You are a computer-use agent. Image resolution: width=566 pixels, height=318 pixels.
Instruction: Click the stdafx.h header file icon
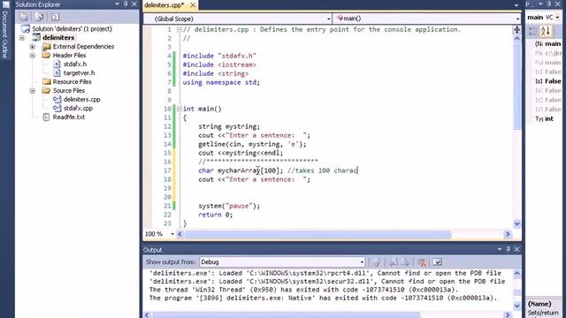click(x=57, y=64)
